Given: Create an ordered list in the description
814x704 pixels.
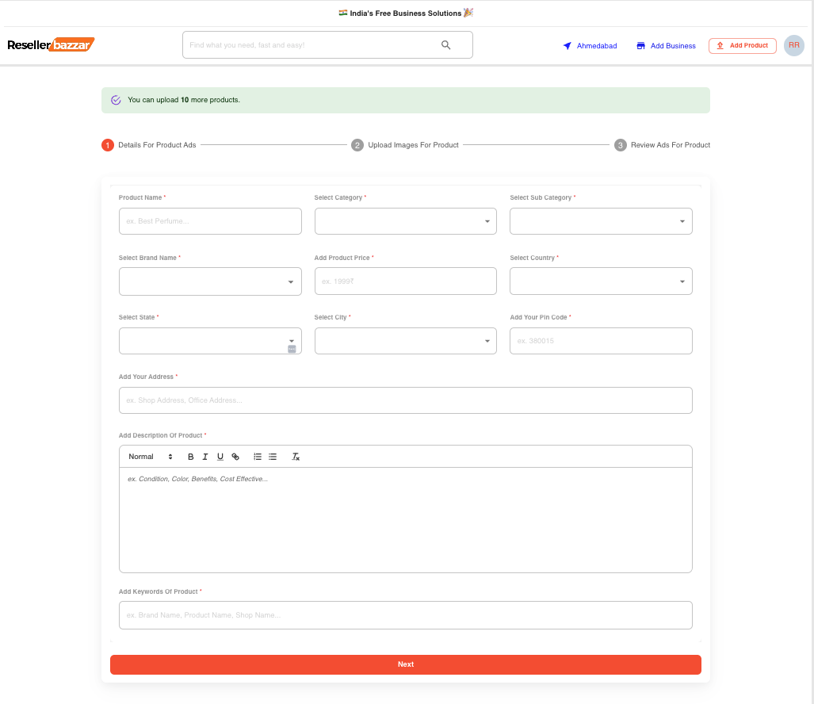Looking at the screenshot, I should [x=257, y=457].
